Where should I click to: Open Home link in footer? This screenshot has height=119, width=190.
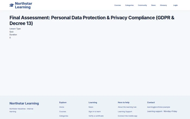[62, 107]
